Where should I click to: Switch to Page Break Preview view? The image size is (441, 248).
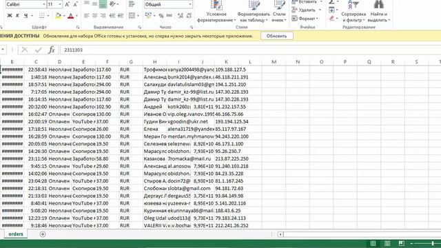point(401,243)
